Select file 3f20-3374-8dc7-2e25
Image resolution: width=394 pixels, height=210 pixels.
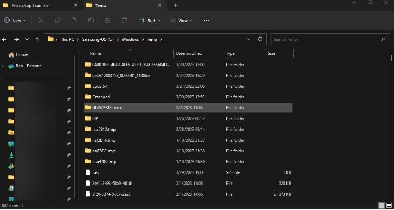[188, 194]
